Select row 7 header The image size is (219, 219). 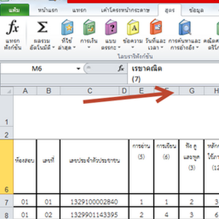tap(7, 201)
